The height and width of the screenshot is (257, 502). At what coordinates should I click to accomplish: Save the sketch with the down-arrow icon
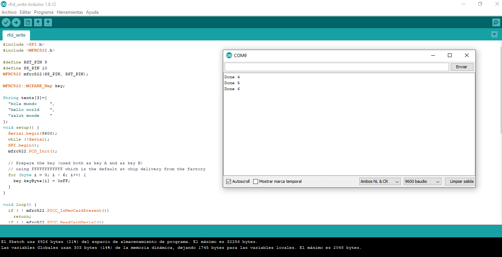[48, 23]
